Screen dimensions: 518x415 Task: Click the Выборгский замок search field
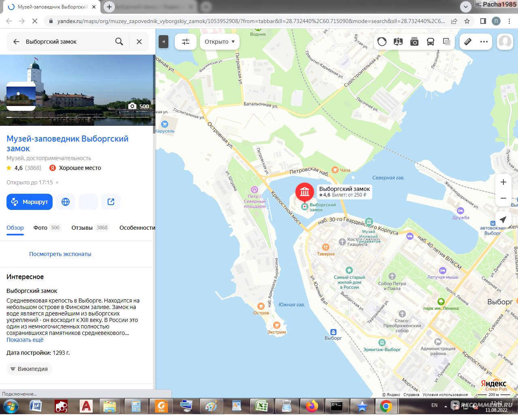[67, 42]
